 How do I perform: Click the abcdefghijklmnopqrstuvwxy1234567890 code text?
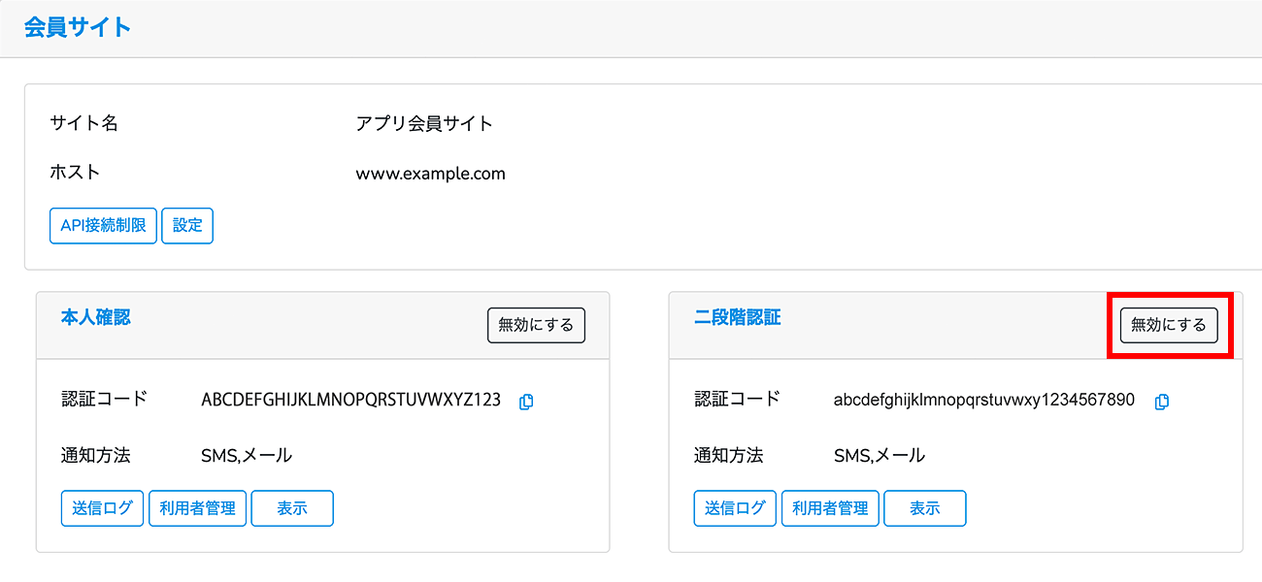coord(983,400)
